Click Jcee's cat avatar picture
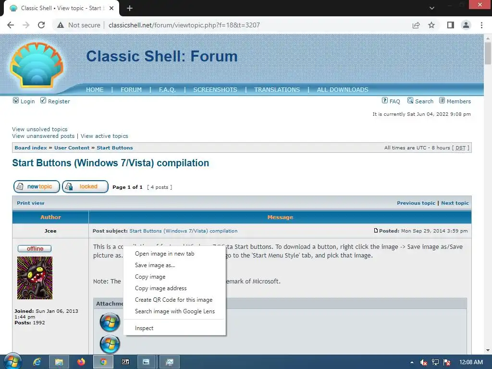 point(35,278)
